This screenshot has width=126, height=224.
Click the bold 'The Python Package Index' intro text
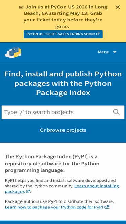[x=52, y=164]
